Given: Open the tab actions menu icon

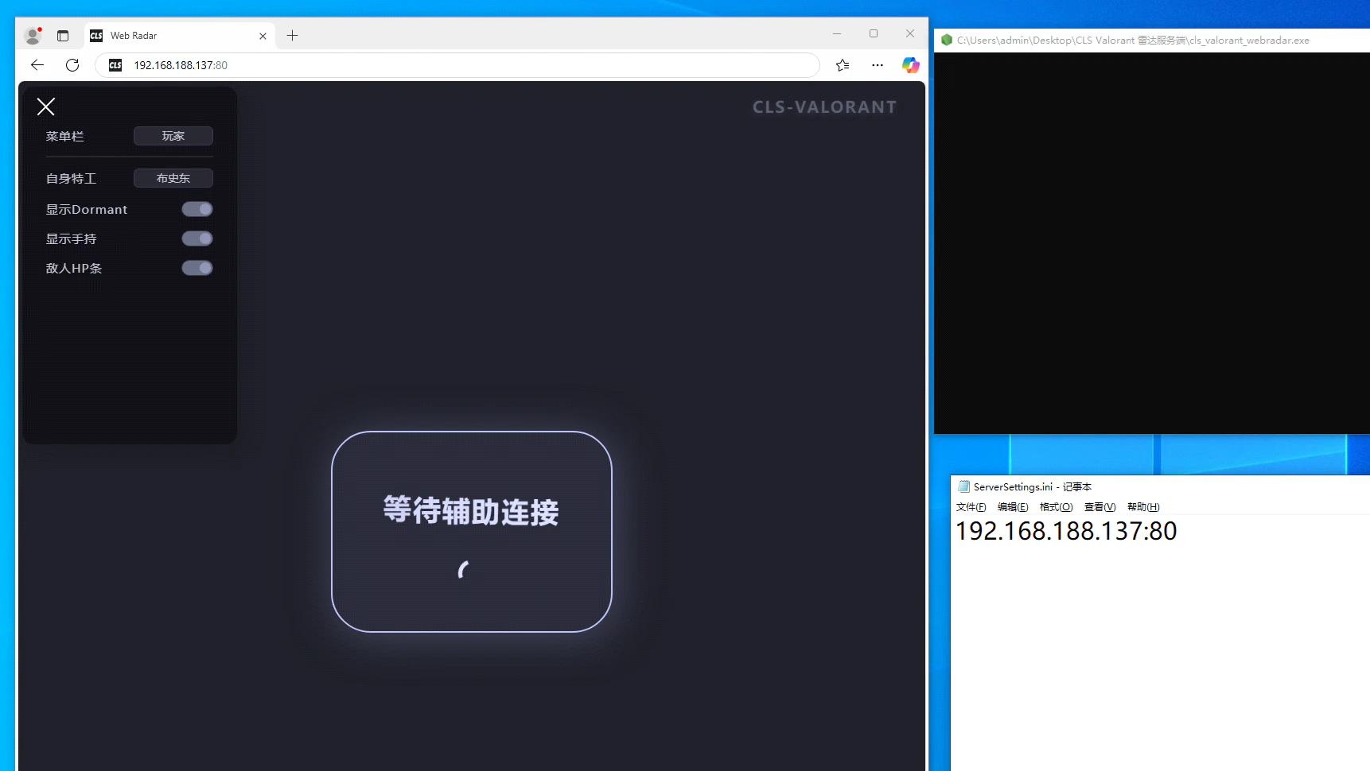Looking at the screenshot, I should (x=63, y=36).
